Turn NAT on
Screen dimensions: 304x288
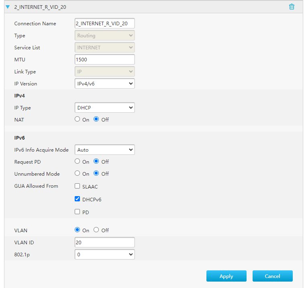78,120
